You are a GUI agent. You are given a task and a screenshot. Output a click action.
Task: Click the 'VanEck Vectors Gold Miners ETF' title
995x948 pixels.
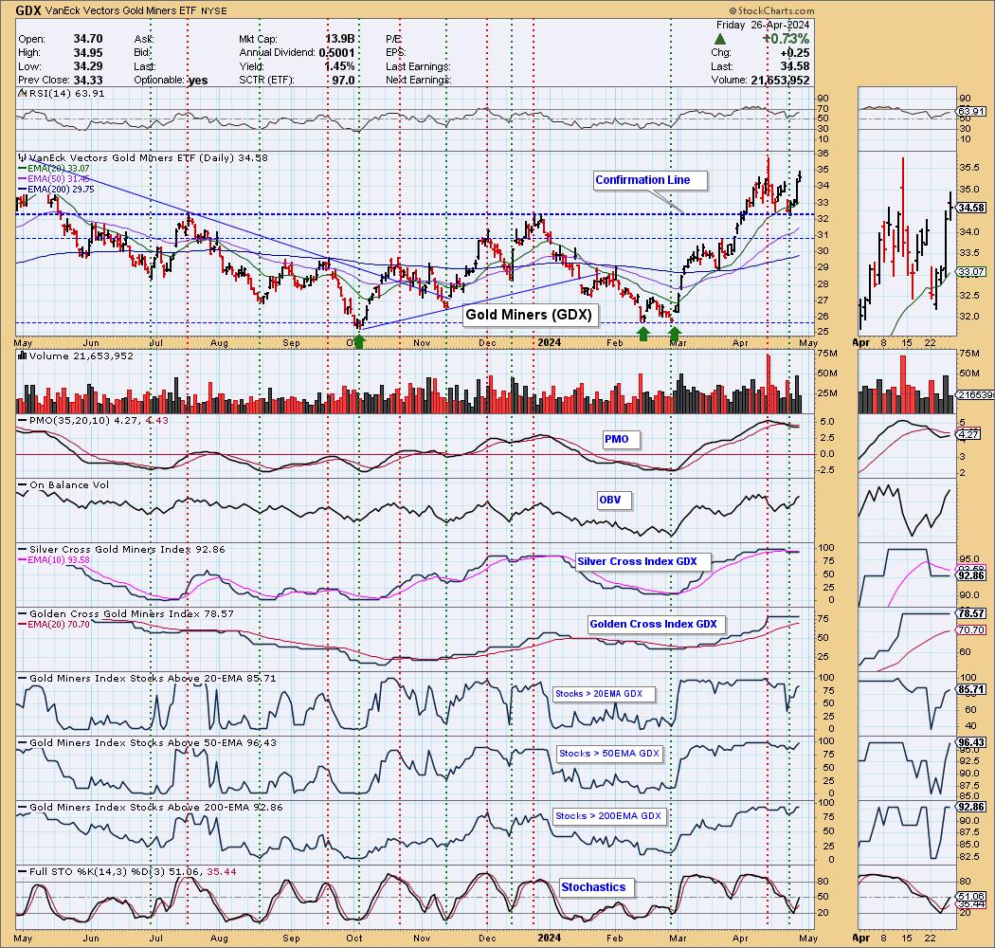coord(119,11)
